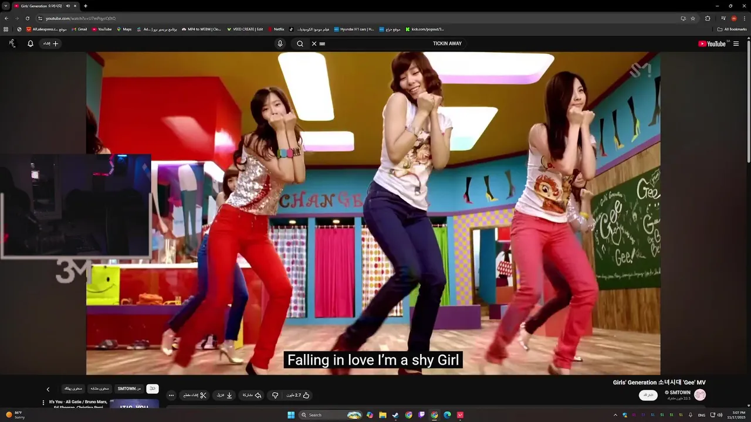751x422 pixels.
Task: Open the more actions three-dot menu
Action: click(x=171, y=396)
